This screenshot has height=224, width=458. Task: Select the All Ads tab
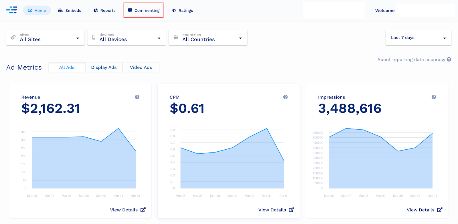[x=67, y=67]
